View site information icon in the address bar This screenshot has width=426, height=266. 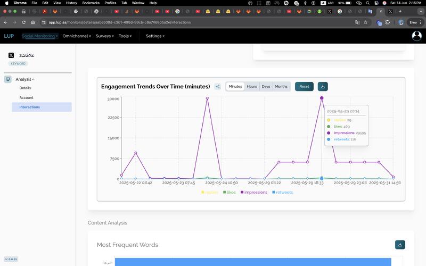(x=44, y=22)
